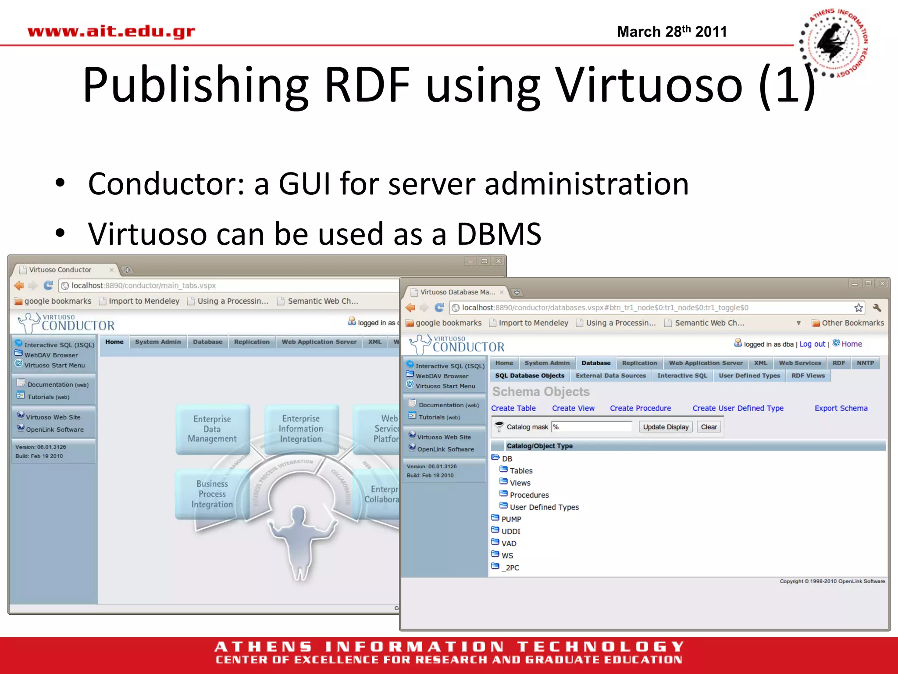Image resolution: width=898 pixels, height=674 pixels.
Task: Open new tab in Virtuoso Conductor window
Action: pyautogui.click(x=127, y=270)
